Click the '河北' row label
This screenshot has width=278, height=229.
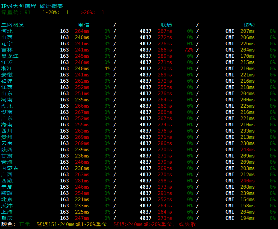(7, 31)
